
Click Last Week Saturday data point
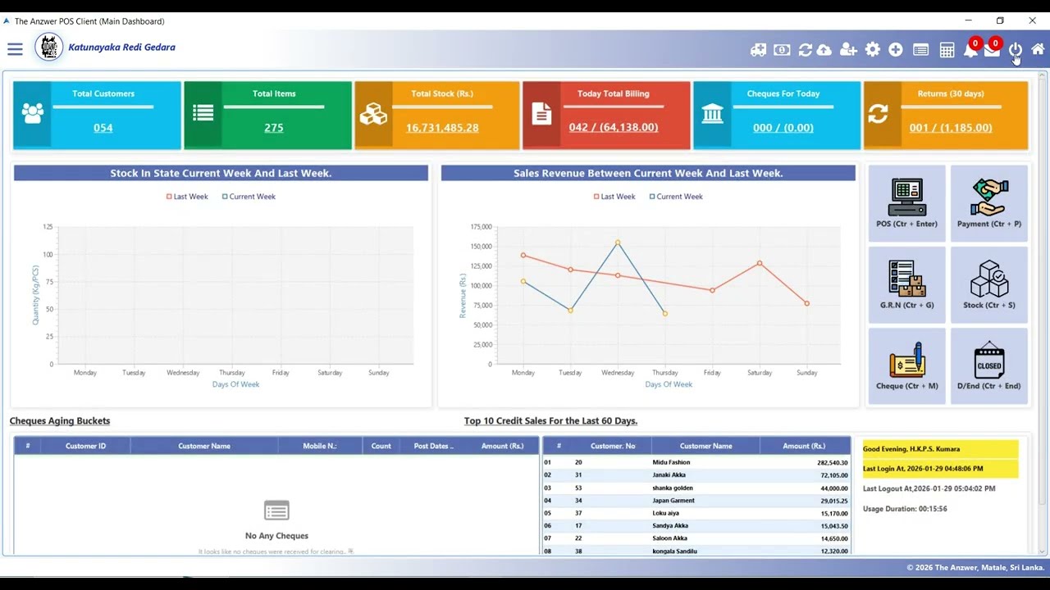760,263
